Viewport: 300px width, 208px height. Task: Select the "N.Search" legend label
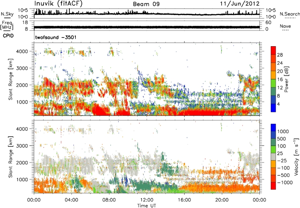point(289,14)
